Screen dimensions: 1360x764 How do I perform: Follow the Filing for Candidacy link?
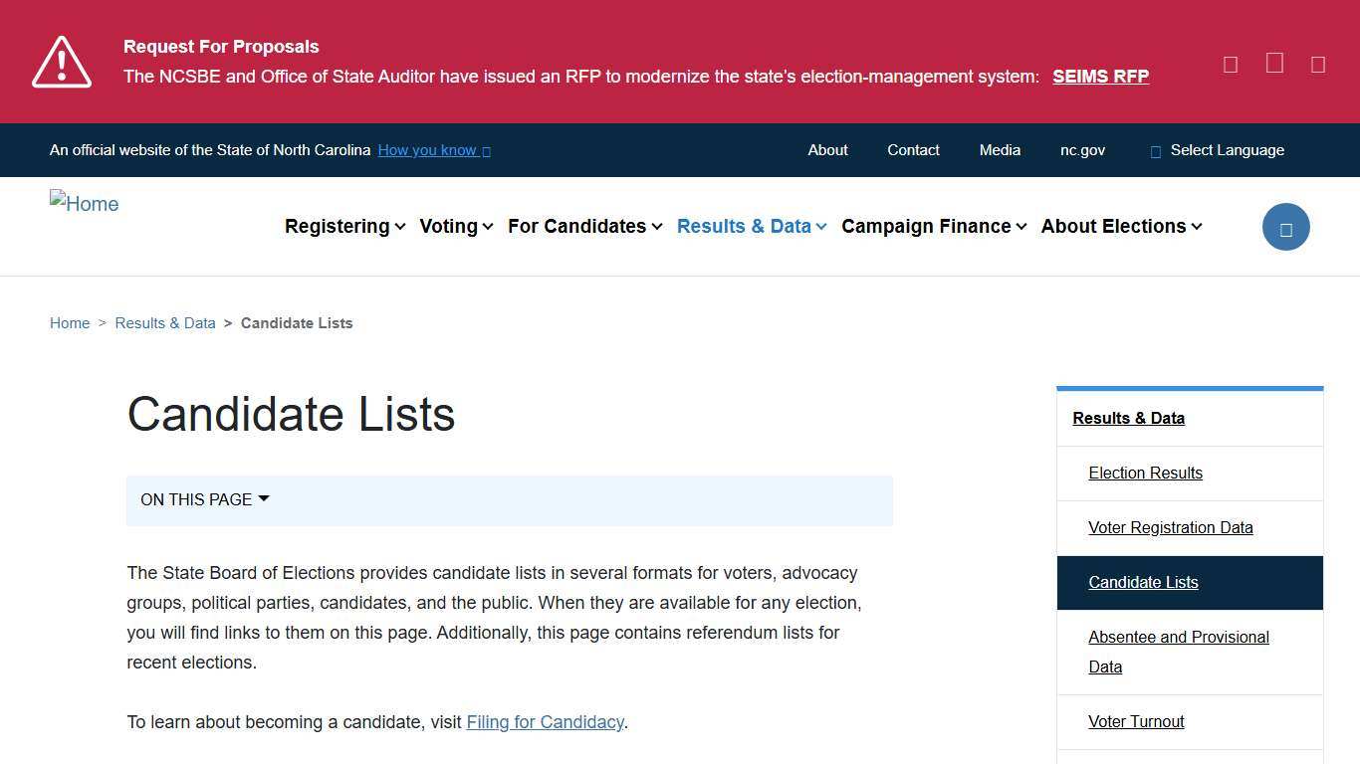tap(545, 722)
